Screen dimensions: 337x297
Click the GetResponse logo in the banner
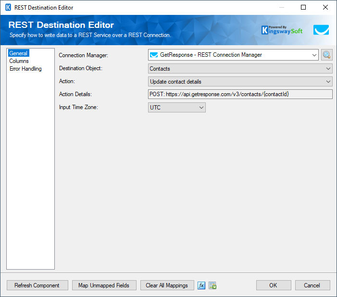click(x=321, y=30)
